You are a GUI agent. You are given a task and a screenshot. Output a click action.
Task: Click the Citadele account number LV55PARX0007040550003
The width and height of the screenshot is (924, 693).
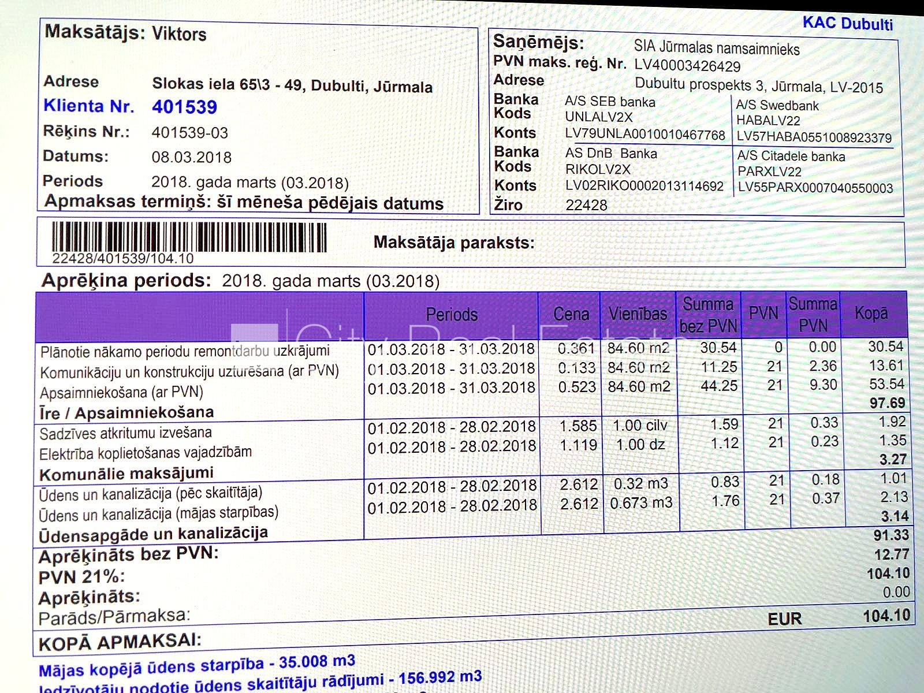coord(815,188)
